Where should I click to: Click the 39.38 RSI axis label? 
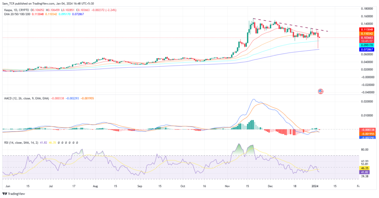365,177
